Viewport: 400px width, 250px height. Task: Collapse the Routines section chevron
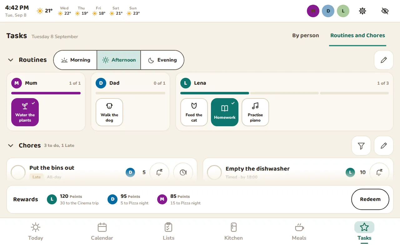pyautogui.click(x=11, y=60)
